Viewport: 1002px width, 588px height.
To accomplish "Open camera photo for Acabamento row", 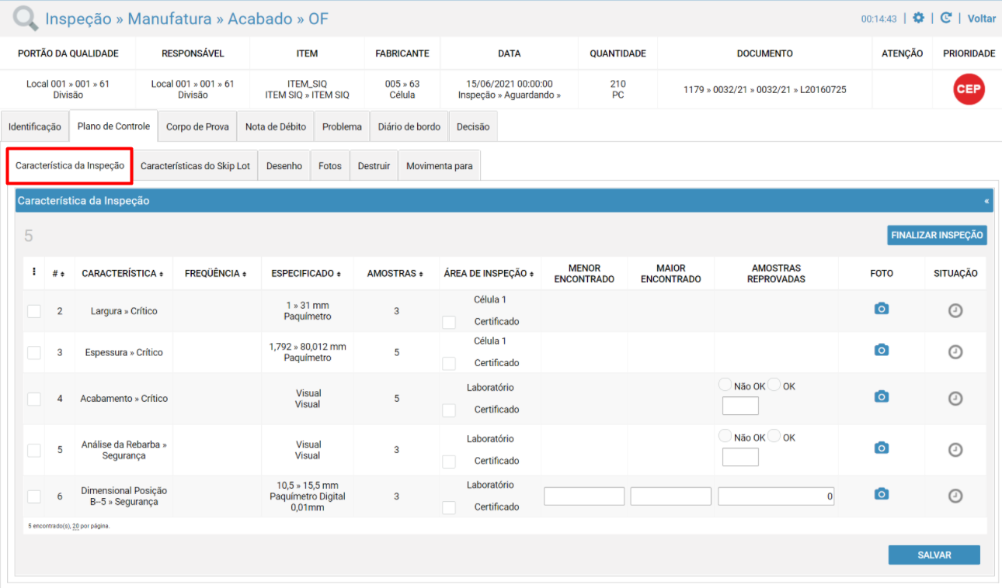I will (x=882, y=396).
